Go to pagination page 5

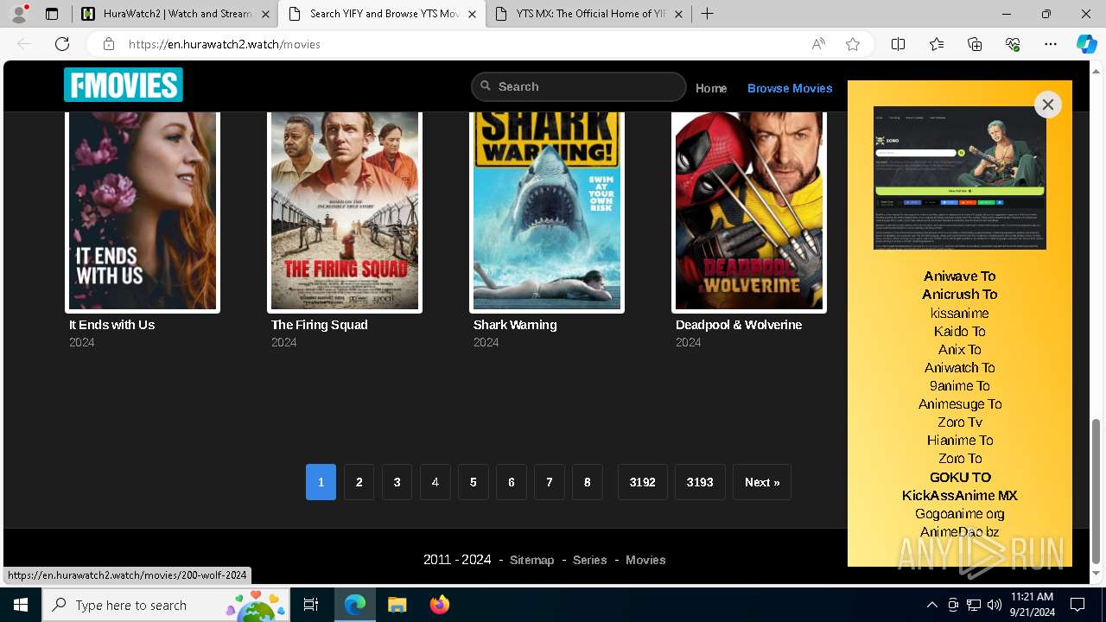[473, 482]
